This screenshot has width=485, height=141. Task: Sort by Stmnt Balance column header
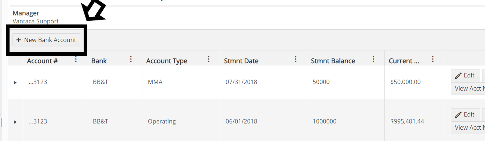coord(333,61)
